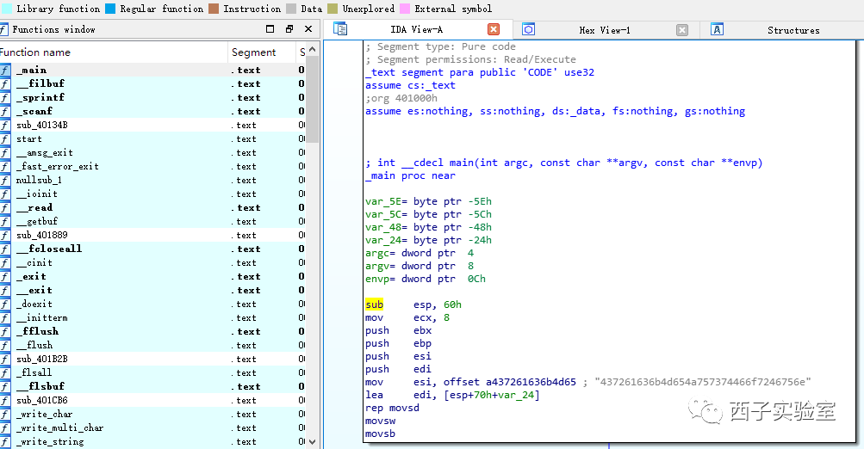Click the Functions list scroll-up arrow
Image resolution: width=864 pixels, height=449 pixels.
tap(313, 50)
